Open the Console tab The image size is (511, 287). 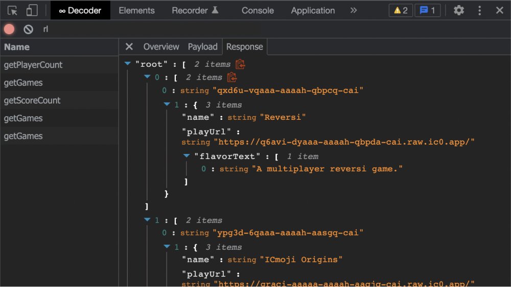258,10
